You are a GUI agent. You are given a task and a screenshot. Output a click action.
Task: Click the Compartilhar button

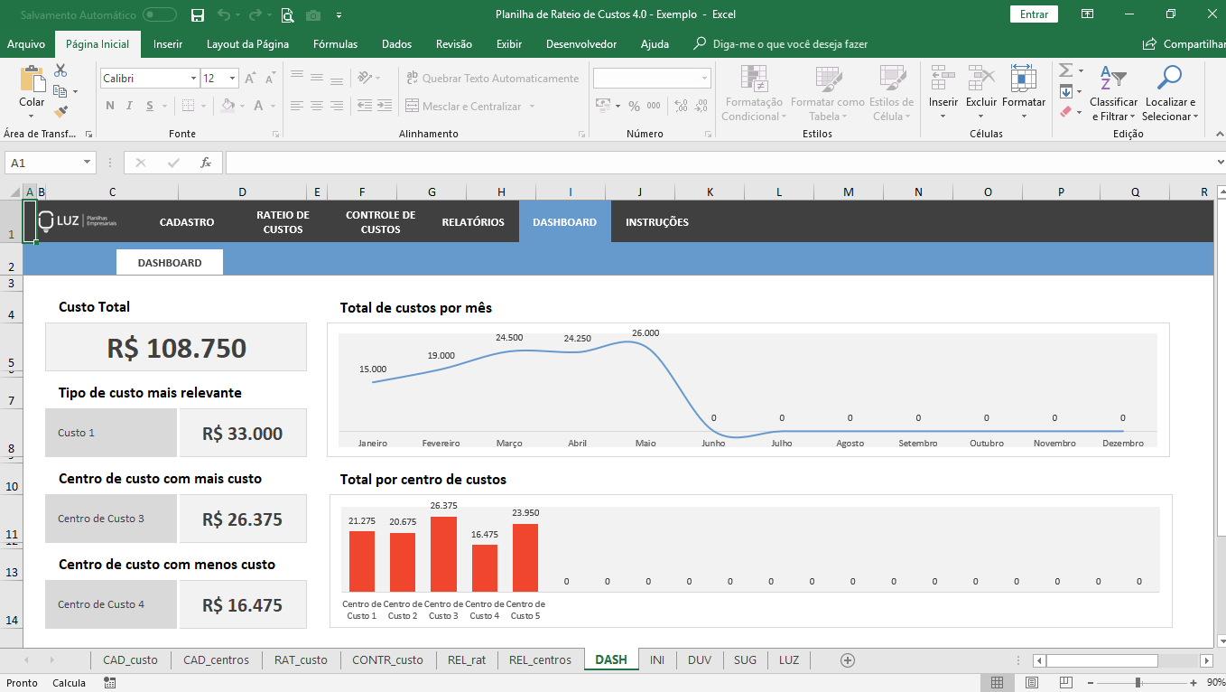1184,43
